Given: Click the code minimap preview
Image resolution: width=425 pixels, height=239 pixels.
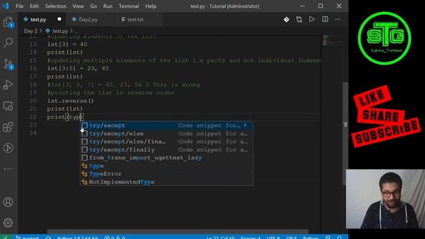Looking at the screenshot, I should [x=332, y=40].
